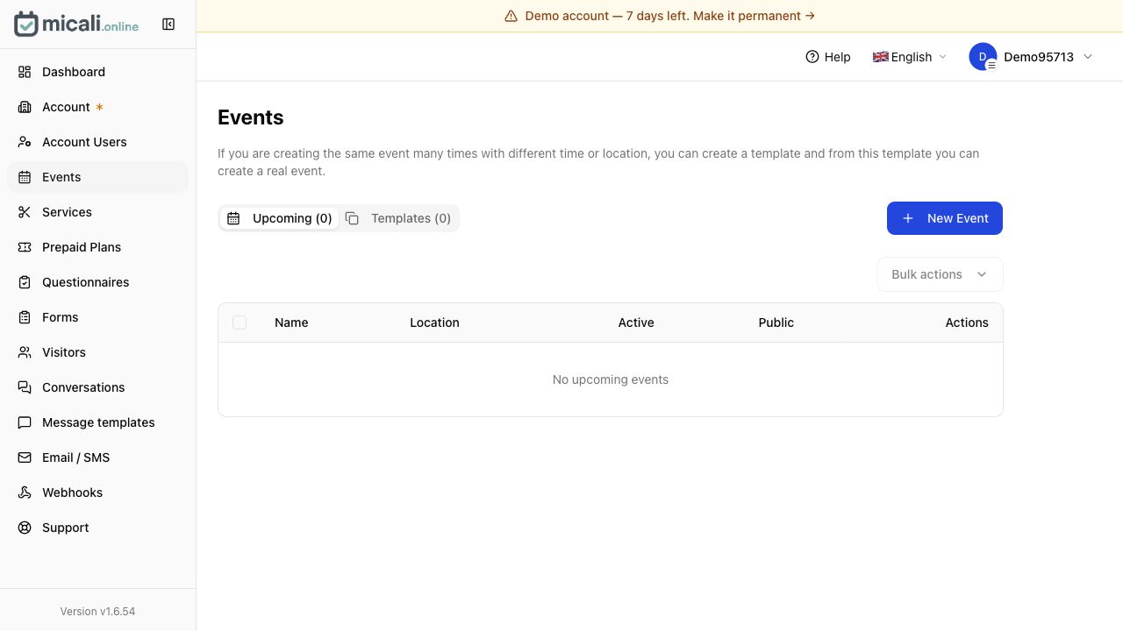Open Dashboard via its grid icon
The height and width of the screenshot is (631, 1123).
(25, 72)
